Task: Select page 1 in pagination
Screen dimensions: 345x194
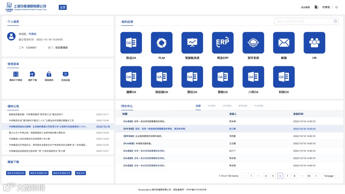Action: 251,176
